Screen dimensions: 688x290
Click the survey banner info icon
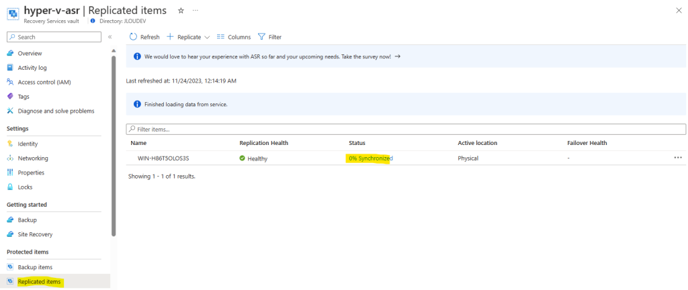click(x=137, y=56)
